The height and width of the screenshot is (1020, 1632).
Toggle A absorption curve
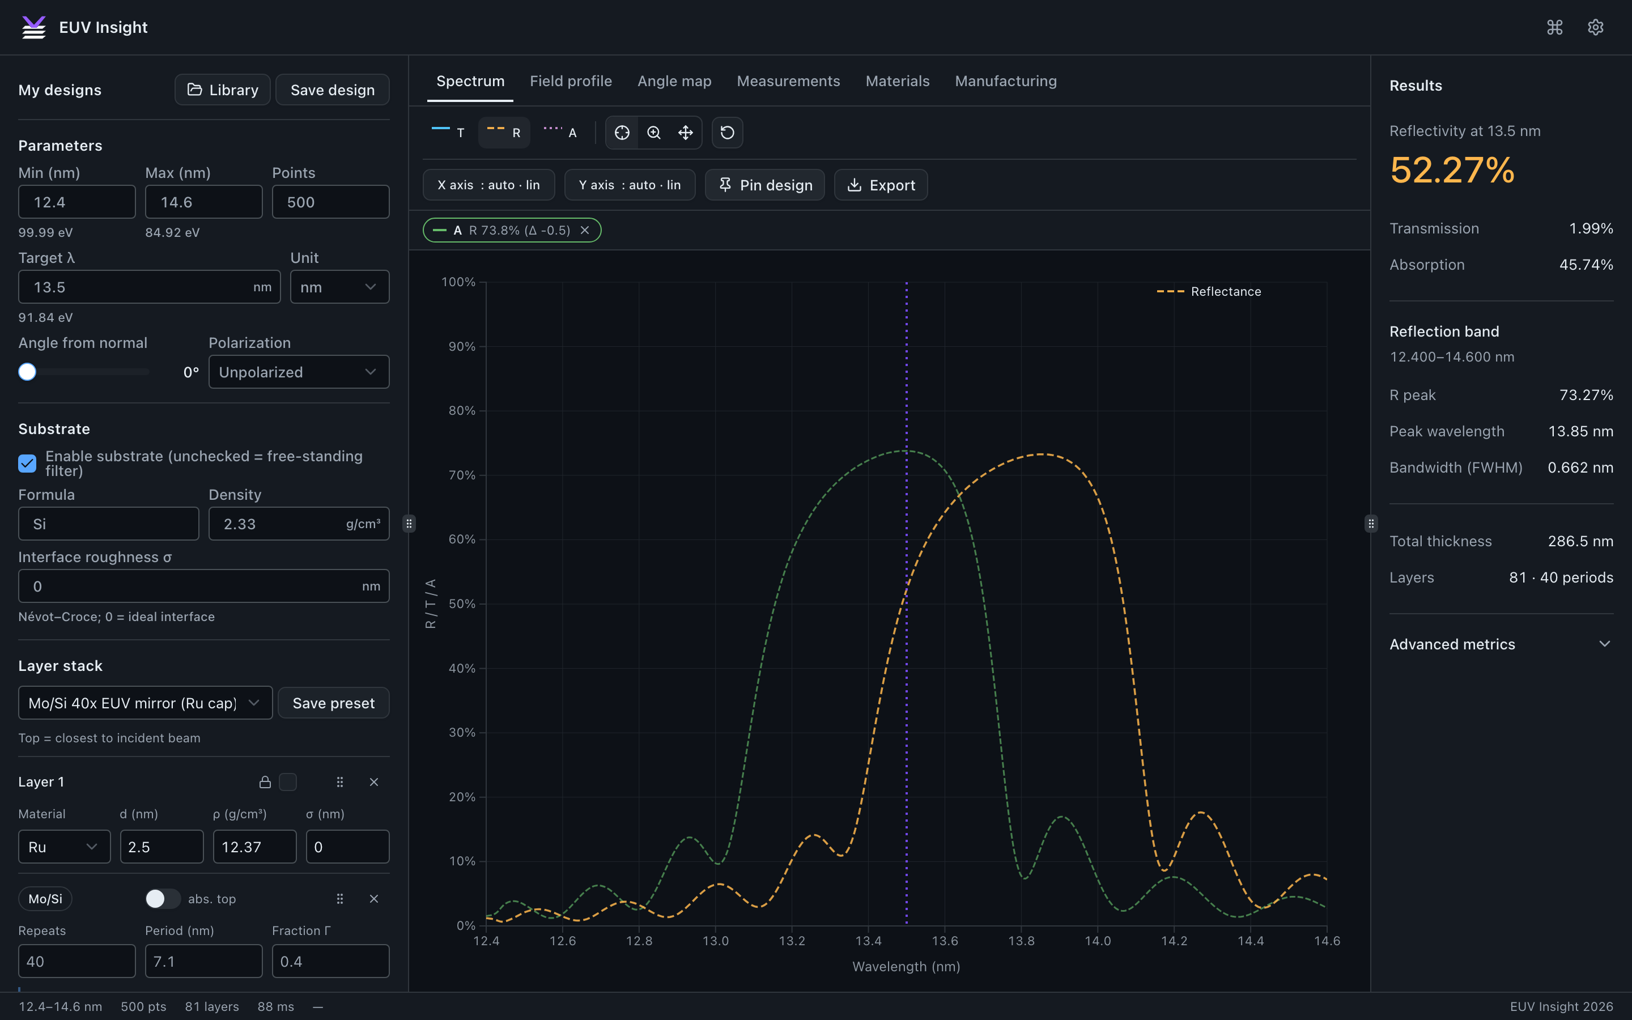(x=560, y=132)
